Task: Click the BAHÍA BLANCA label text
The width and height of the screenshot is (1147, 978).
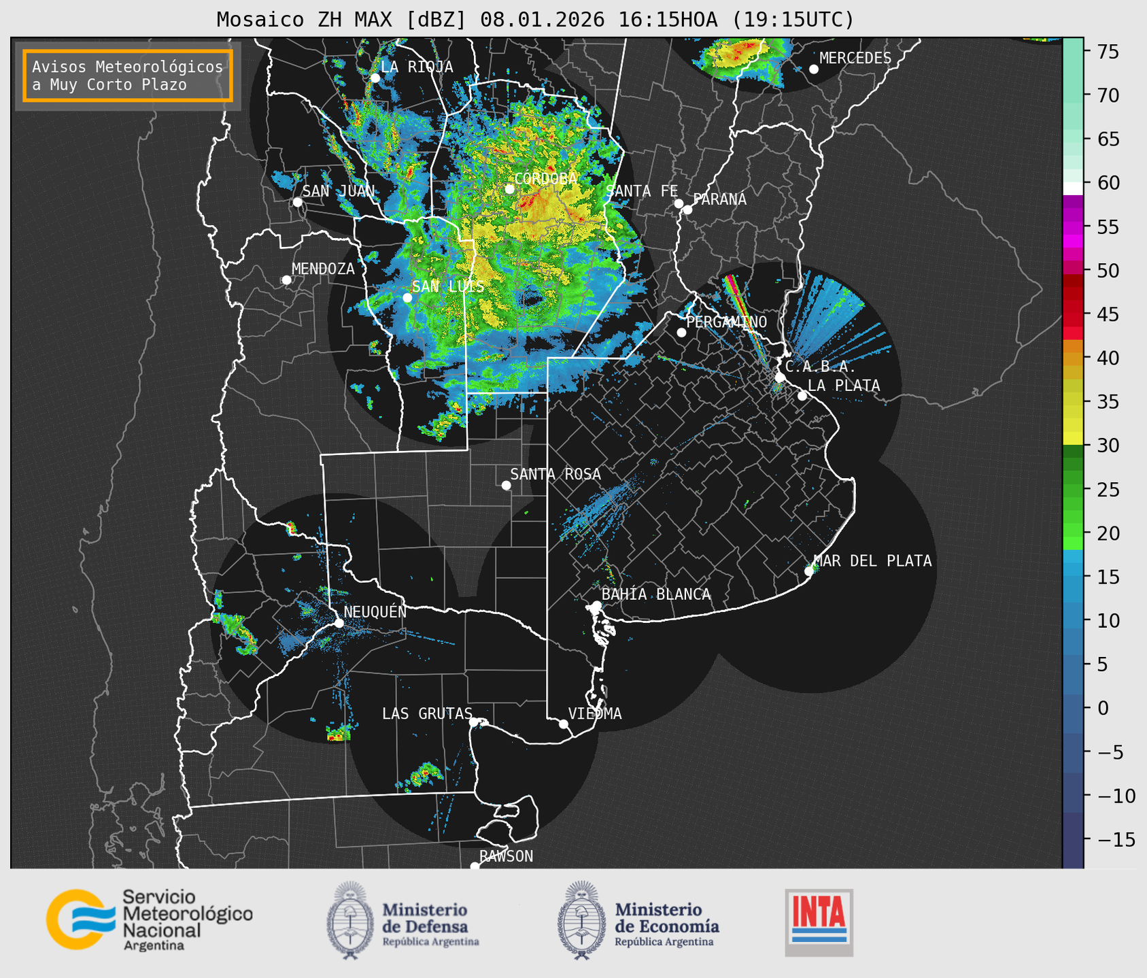Action: pos(656,594)
